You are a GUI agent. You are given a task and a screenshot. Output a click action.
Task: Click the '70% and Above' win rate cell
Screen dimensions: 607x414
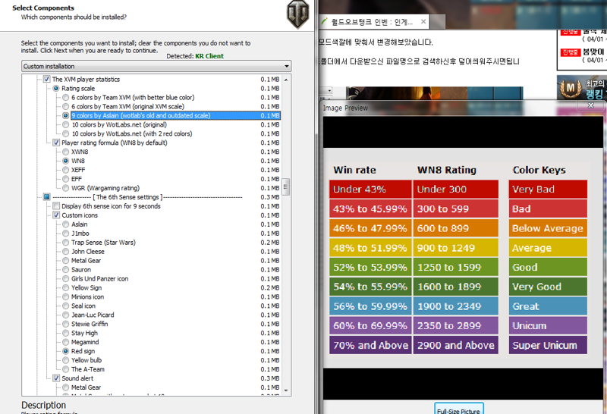pos(370,345)
